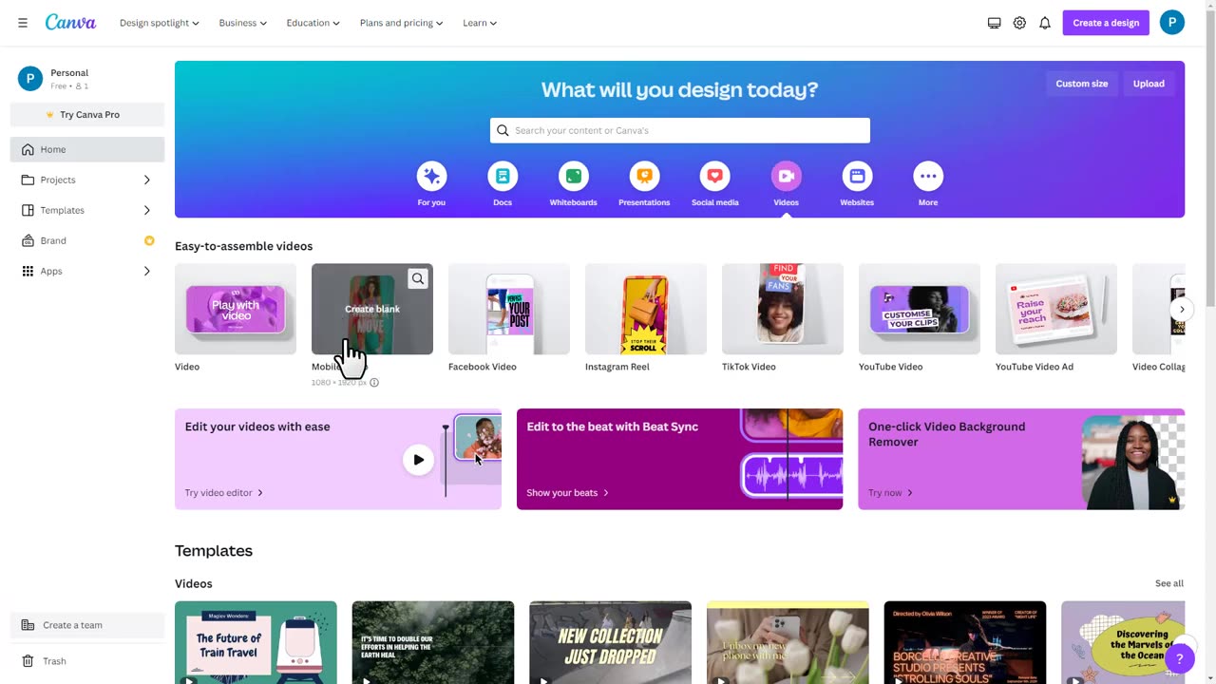The width and height of the screenshot is (1216, 684).
Task: Open the hamburger main menu
Action: [x=23, y=23]
